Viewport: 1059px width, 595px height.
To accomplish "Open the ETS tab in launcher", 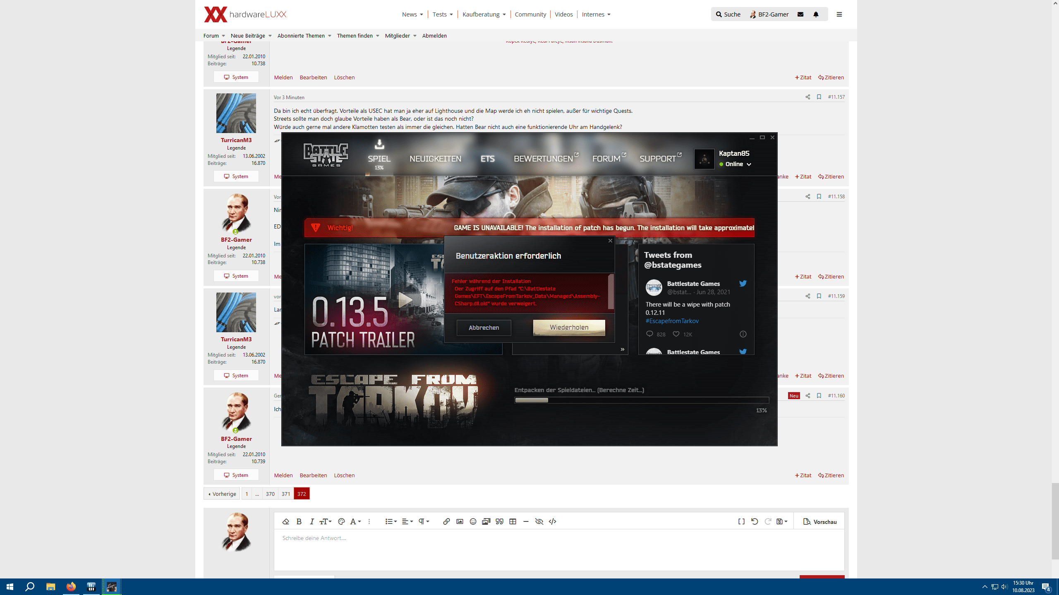I will pos(487,159).
